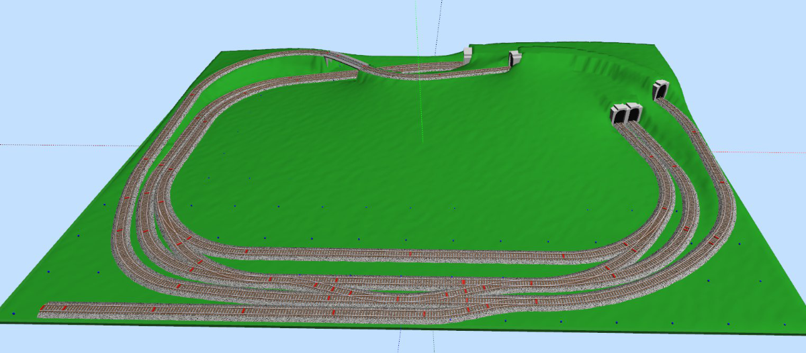Click the red dotted axis line right of the layout

(759, 152)
